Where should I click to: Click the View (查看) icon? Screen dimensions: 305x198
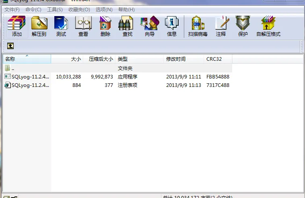pyautogui.click(x=83, y=26)
